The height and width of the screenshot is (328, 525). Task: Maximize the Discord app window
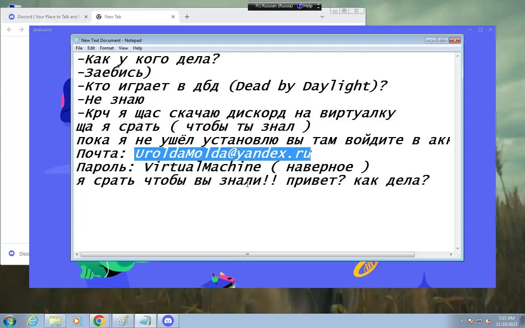(x=481, y=30)
